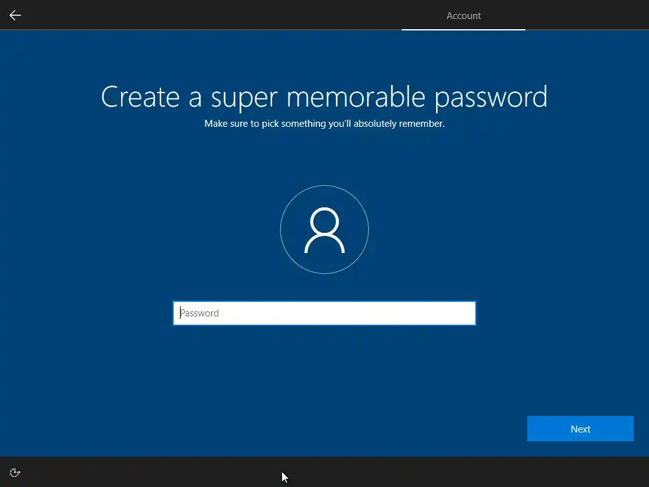
Task: Go back using the back arrow
Action: pos(15,15)
